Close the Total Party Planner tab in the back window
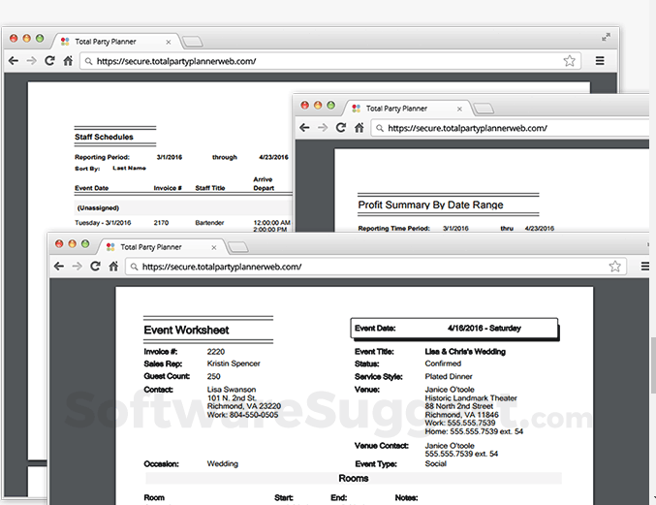Screen dimensions: 656x505 click(169, 42)
